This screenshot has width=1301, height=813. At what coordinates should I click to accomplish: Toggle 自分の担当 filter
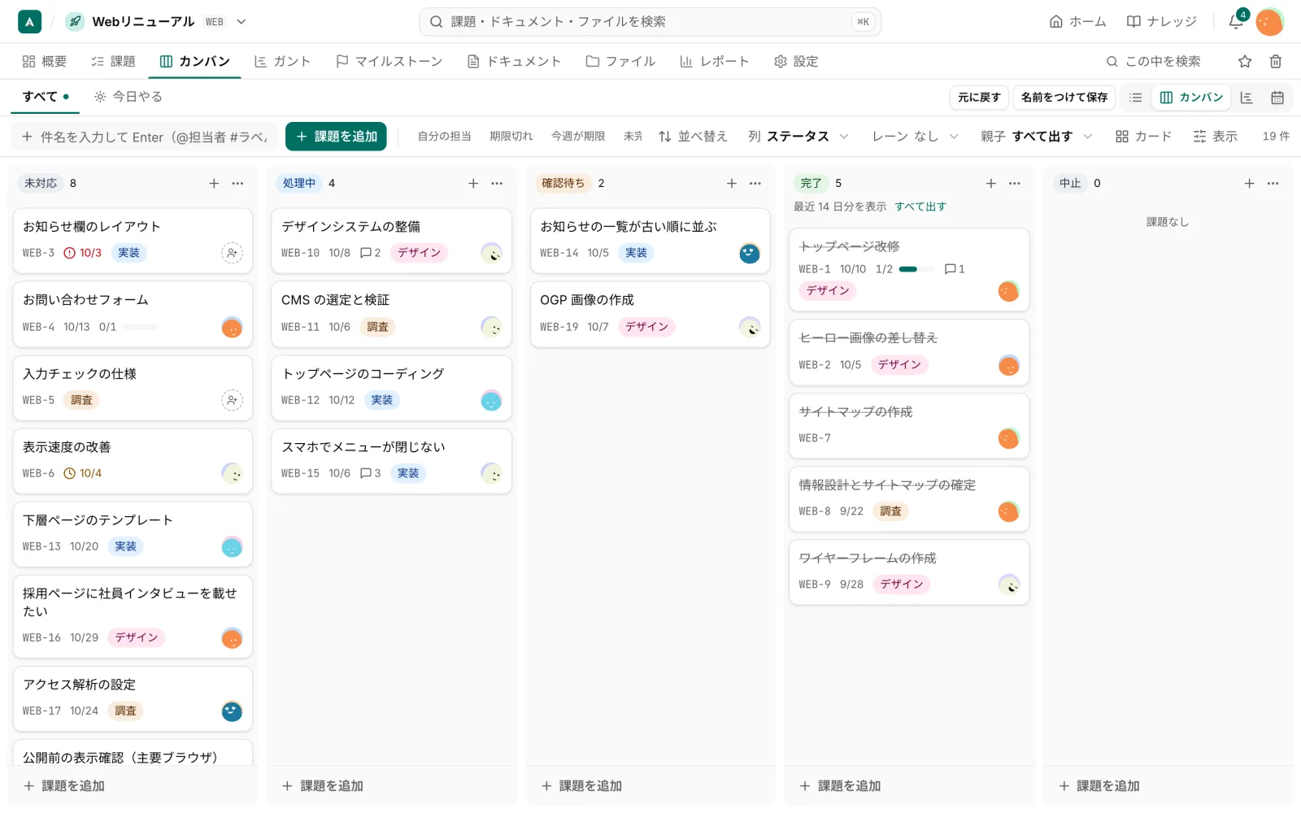444,137
